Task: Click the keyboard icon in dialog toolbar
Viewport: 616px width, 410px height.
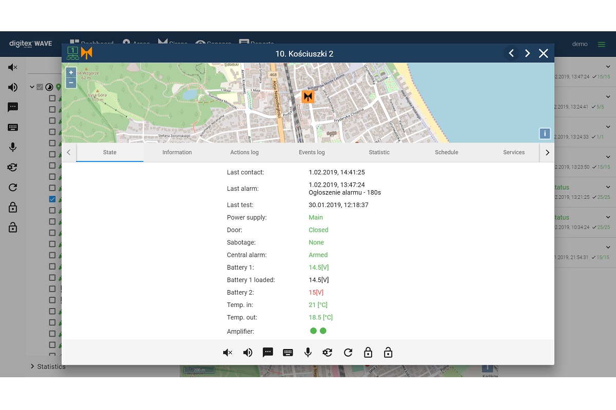Action: pos(288,353)
